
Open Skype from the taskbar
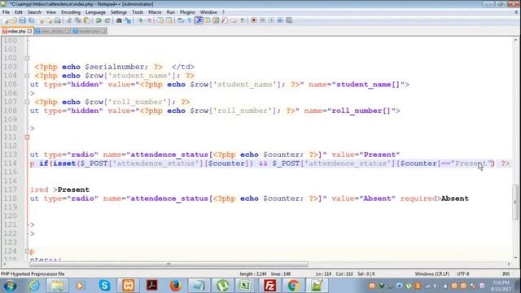(x=104, y=286)
